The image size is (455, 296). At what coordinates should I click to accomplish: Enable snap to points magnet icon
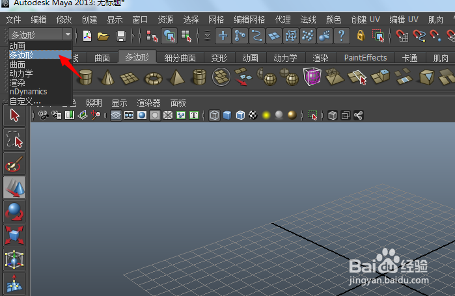[435, 36]
